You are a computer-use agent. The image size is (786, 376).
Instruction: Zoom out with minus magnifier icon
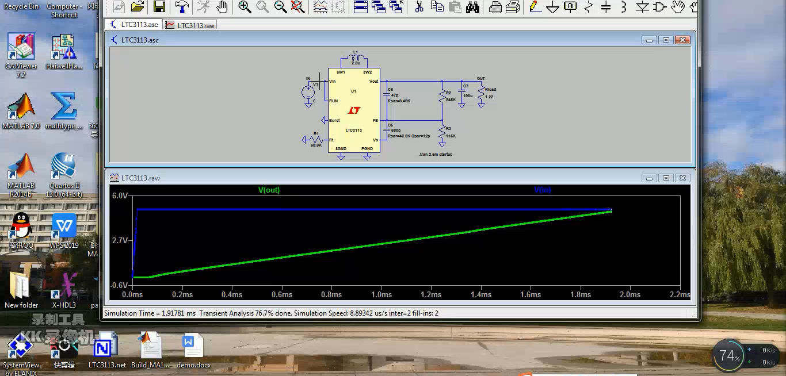pos(280,7)
